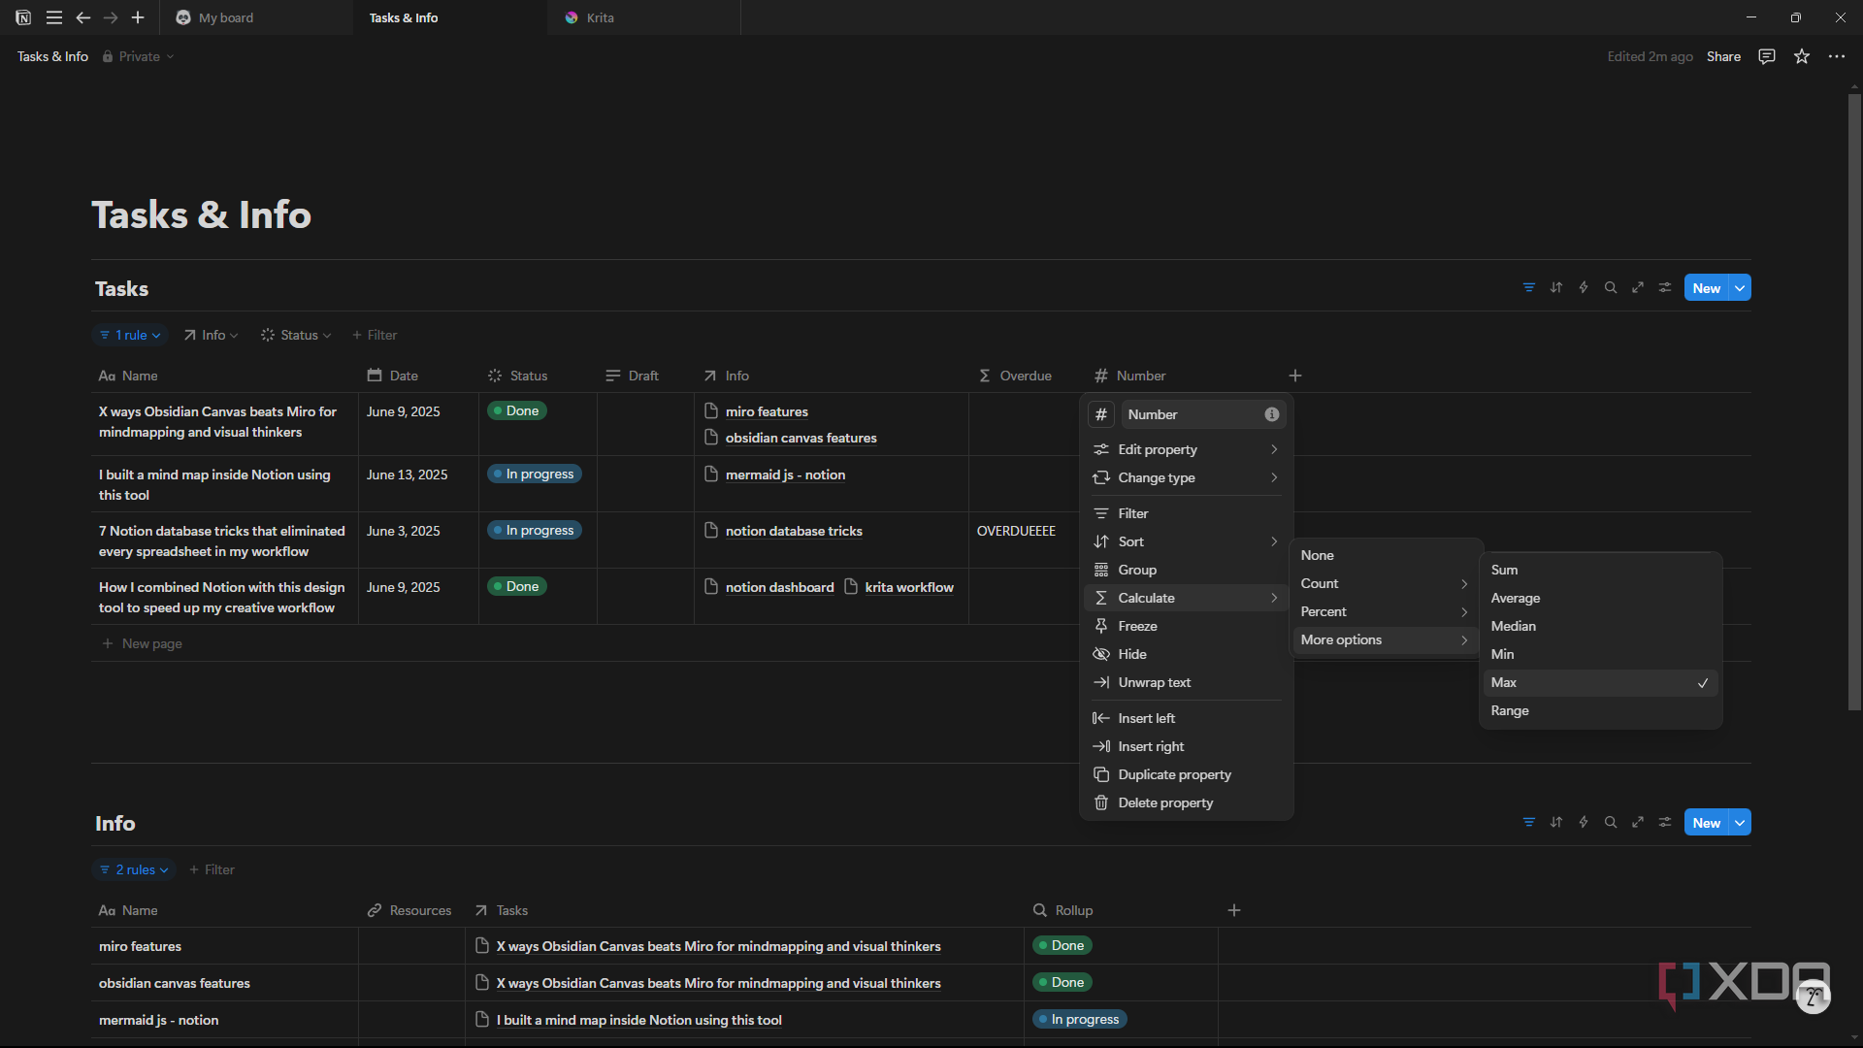Open the Info relation filter dropdown
Image resolution: width=1863 pixels, height=1048 pixels.
click(x=211, y=335)
